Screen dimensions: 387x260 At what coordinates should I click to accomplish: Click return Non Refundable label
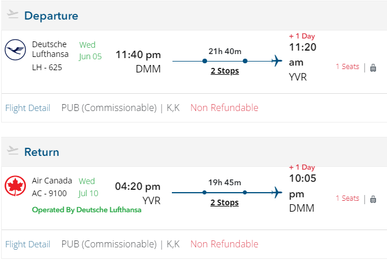point(224,244)
